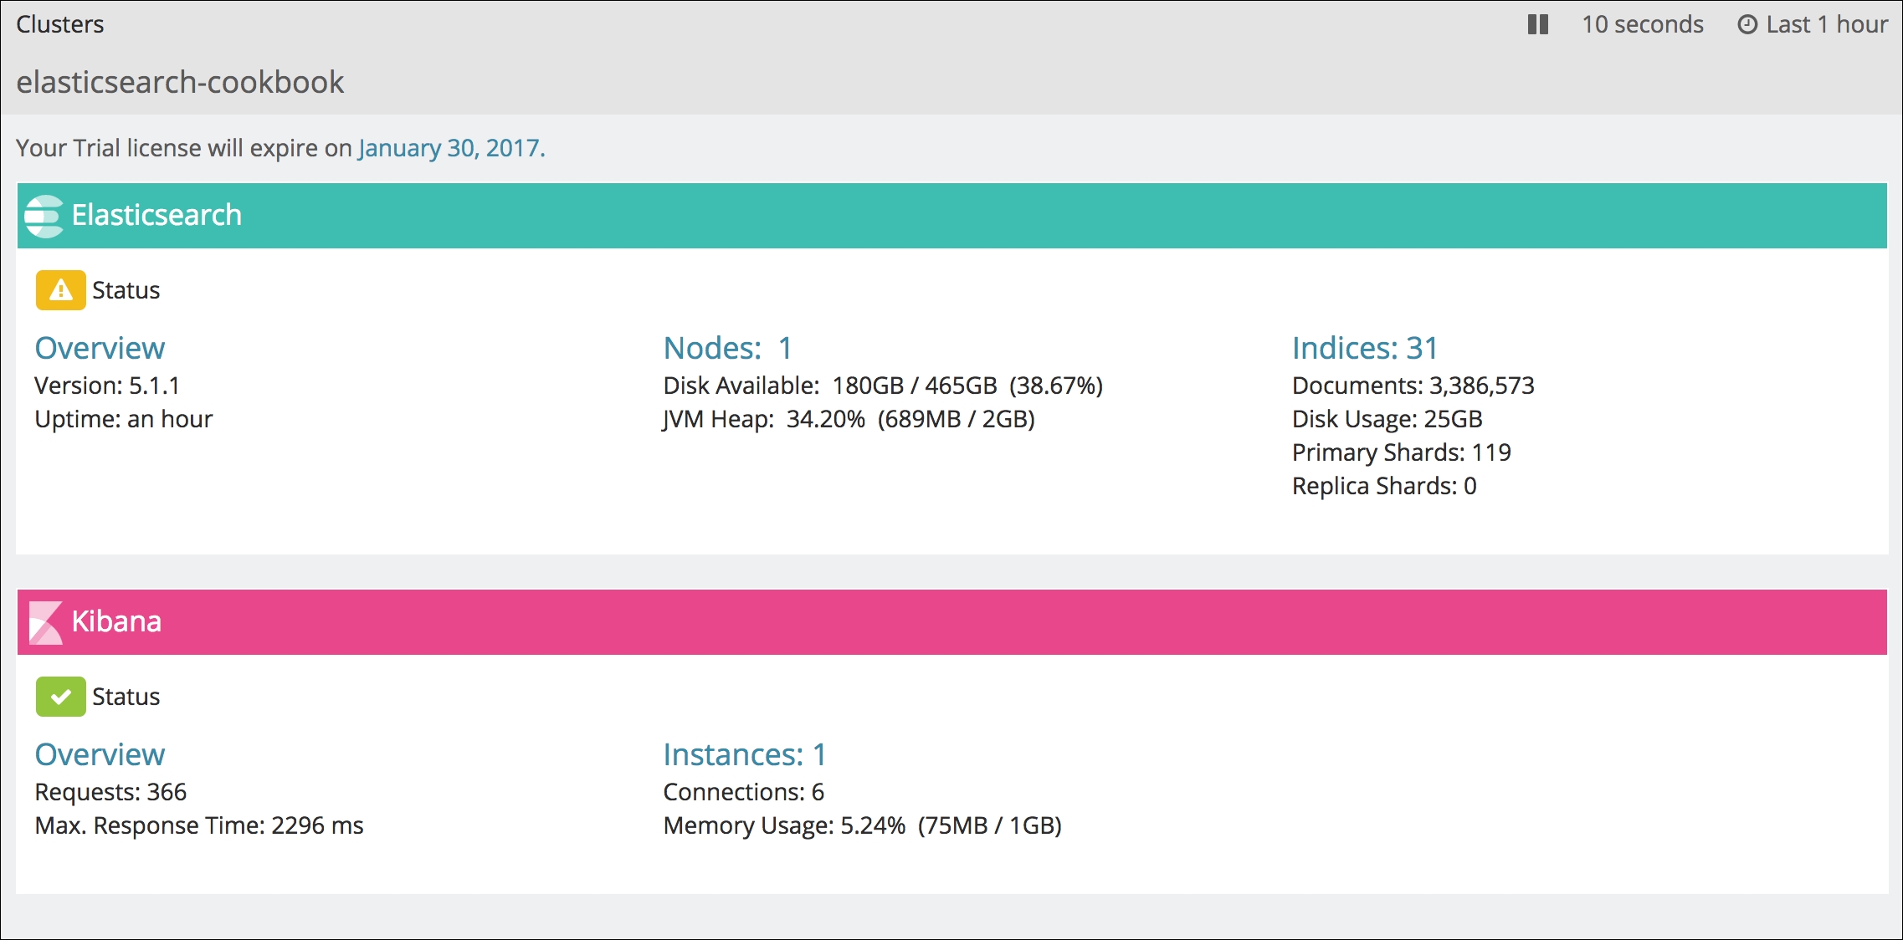
Task: Click the Max. Response Time: 2296 ms line
Action: (199, 825)
